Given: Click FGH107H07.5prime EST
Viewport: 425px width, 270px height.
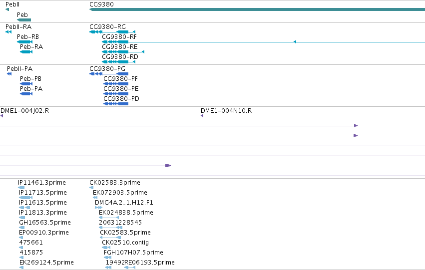Looking at the screenshot, I should click(x=134, y=253).
